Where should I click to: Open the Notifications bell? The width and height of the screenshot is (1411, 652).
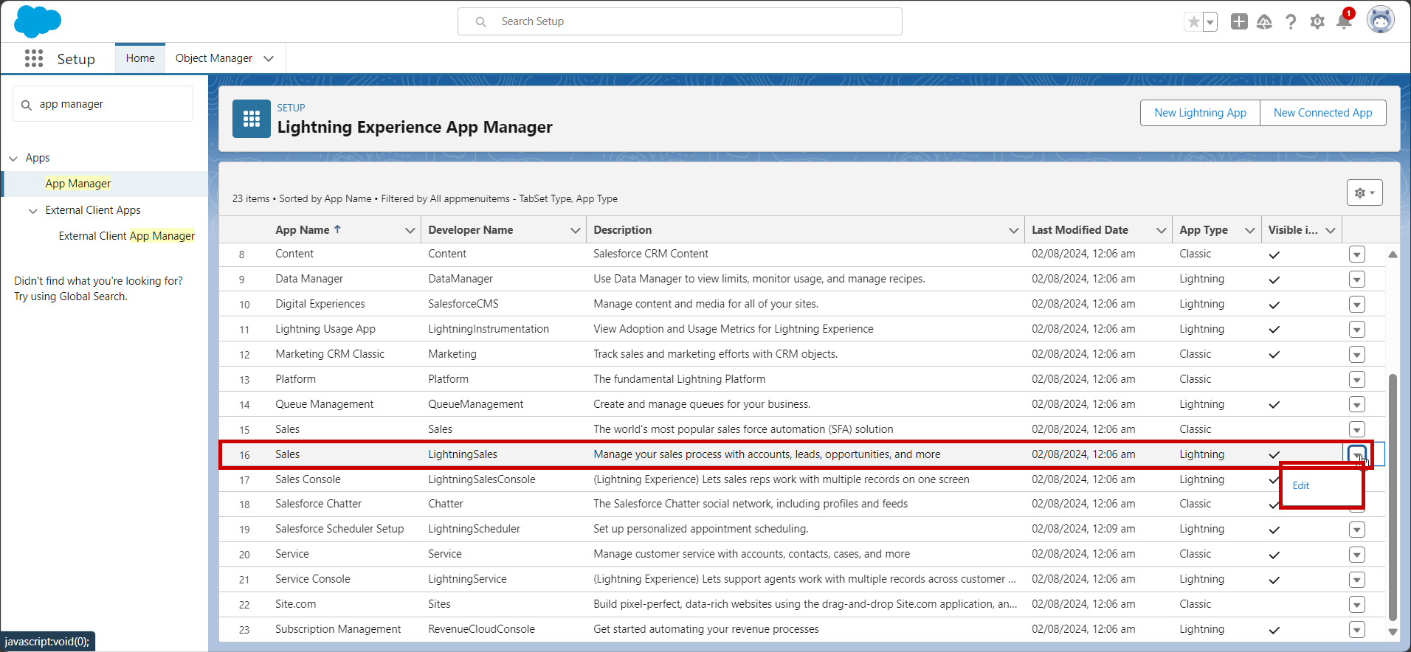pos(1344,21)
